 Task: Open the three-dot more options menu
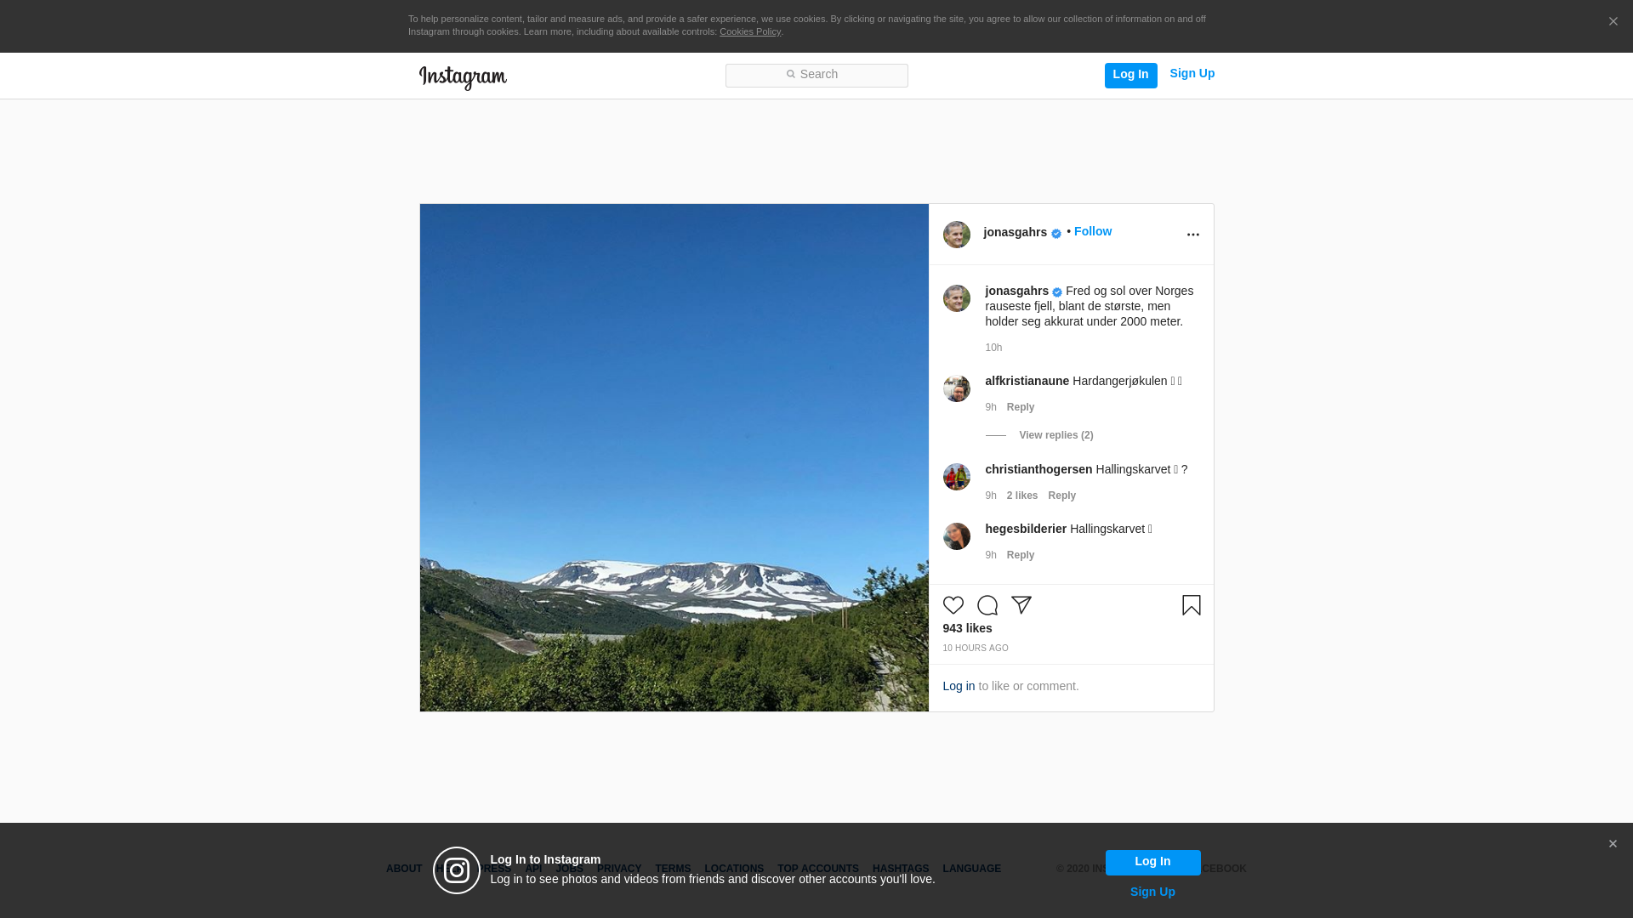click(1192, 235)
